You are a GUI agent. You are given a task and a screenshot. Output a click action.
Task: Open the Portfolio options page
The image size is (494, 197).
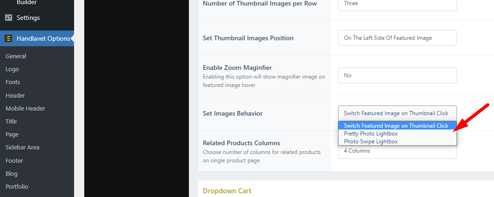[x=17, y=187]
